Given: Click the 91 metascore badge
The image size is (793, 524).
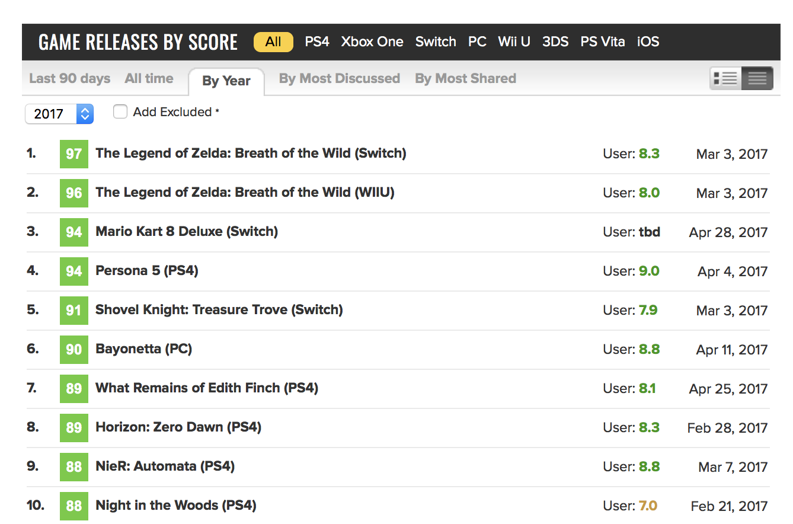Looking at the screenshot, I should (74, 311).
